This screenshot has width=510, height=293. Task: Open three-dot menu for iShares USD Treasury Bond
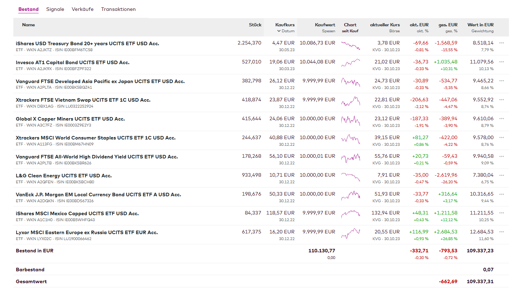click(501, 43)
